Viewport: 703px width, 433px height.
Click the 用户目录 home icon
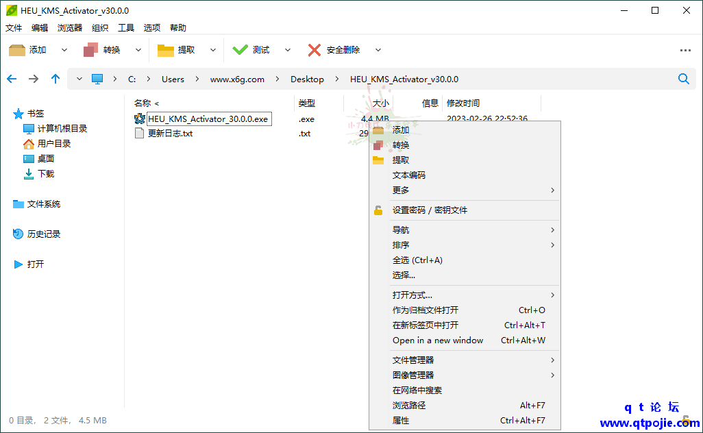tap(28, 144)
